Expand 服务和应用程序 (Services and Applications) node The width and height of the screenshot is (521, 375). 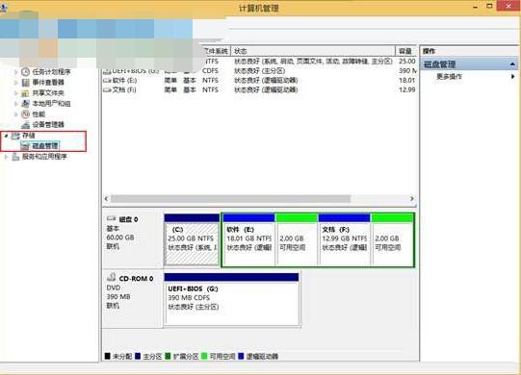[x=6, y=157]
